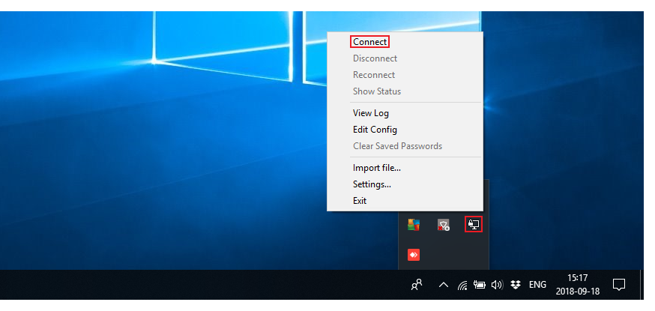Choose Import file... from the menu

(376, 168)
